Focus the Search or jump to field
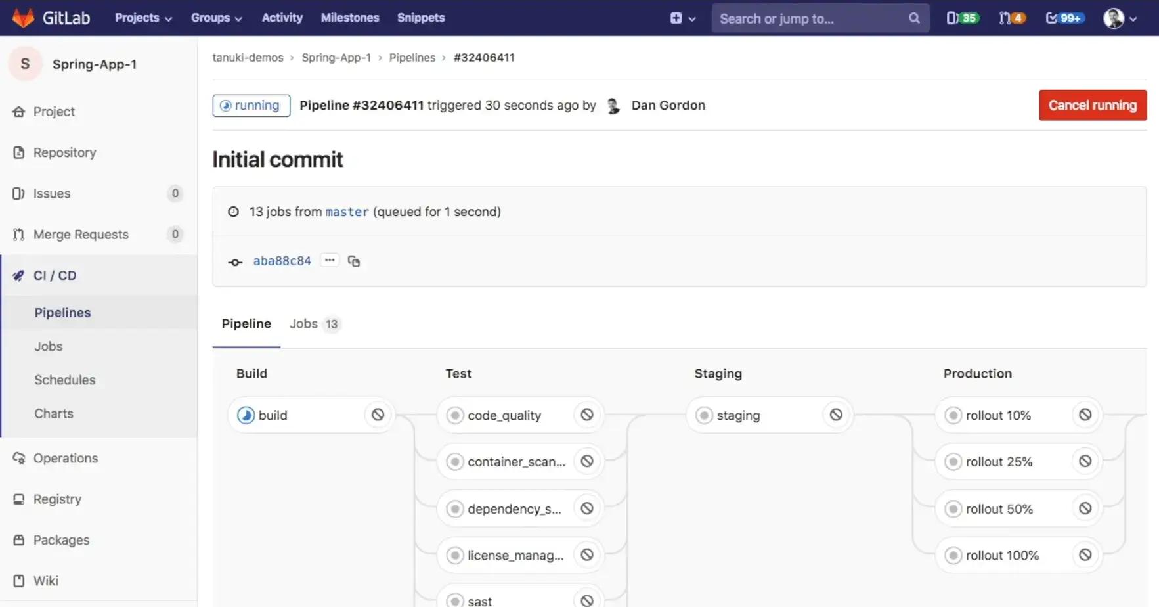This screenshot has width=1159, height=607. (820, 18)
